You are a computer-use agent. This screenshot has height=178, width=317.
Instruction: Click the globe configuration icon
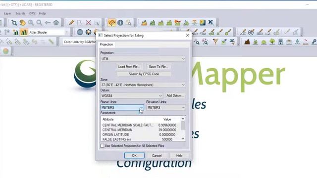[80, 32]
